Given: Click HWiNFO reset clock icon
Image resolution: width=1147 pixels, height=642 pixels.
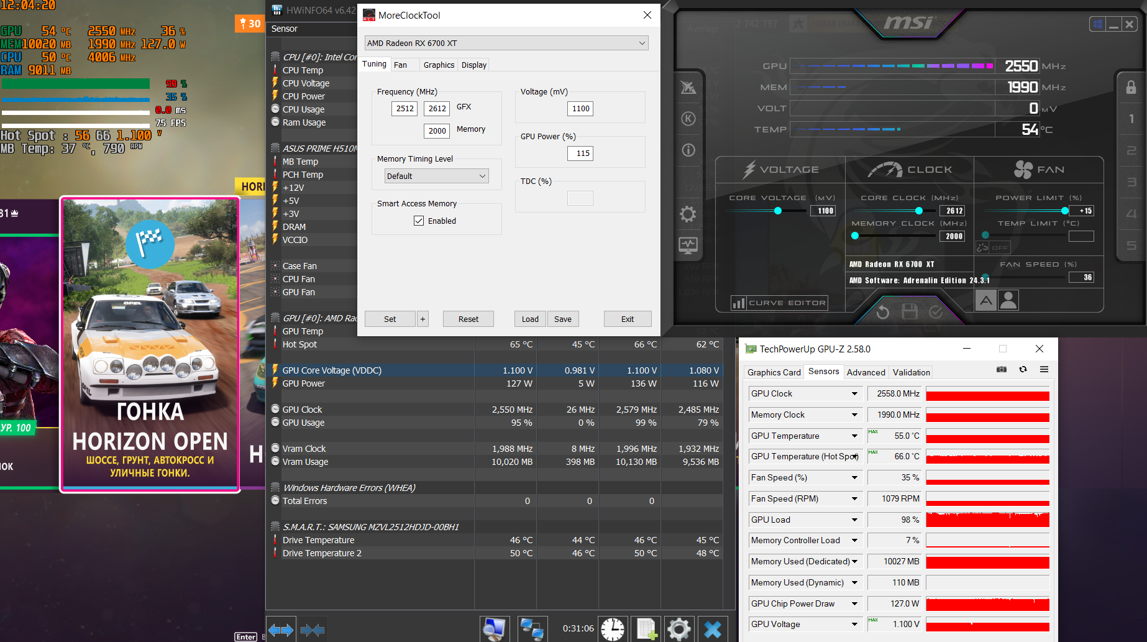Looking at the screenshot, I should coord(613,629).
